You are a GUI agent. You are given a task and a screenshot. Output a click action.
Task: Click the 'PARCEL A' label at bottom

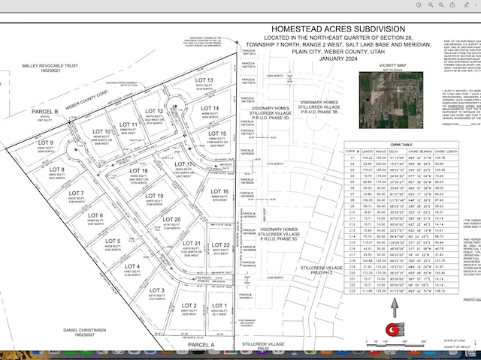[x=201, y=345]
